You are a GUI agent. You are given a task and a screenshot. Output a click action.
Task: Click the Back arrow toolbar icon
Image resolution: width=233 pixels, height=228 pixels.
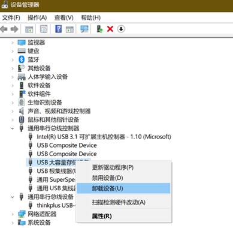(4, 29)
